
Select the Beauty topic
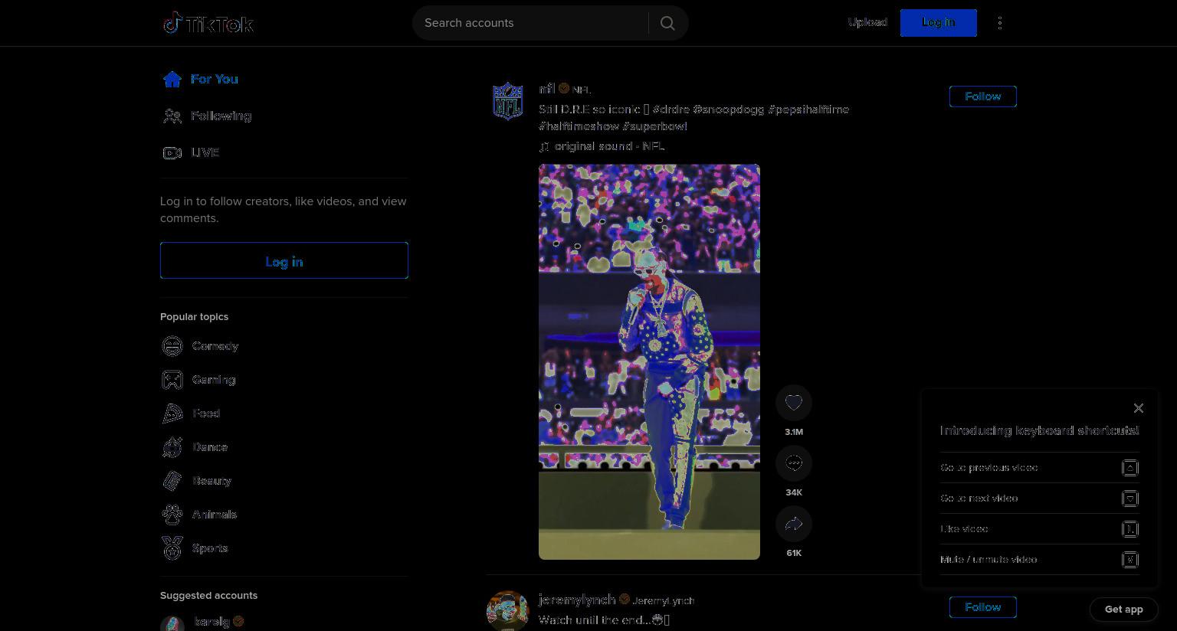pos(211,481)
